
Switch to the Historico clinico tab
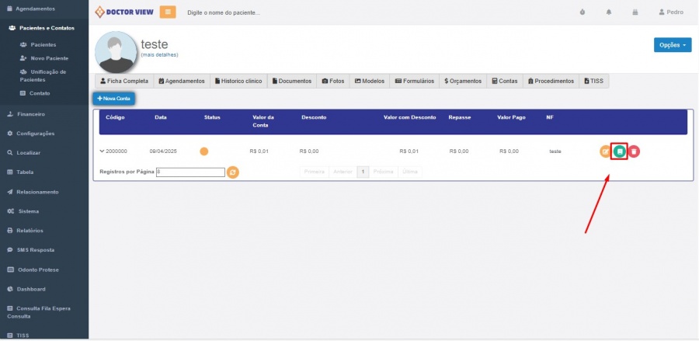coord(238,81)
